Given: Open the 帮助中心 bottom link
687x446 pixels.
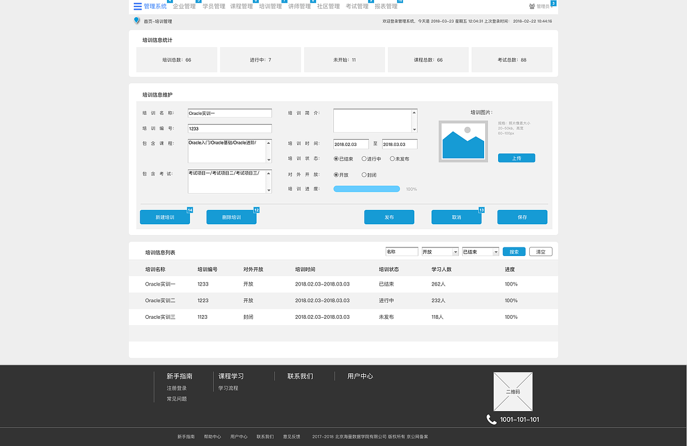Looking at the screenshot, I should tap(213, 437).
